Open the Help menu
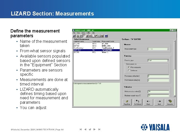The width and height of the screenshot is (180, 135). [x=93, y=33]
